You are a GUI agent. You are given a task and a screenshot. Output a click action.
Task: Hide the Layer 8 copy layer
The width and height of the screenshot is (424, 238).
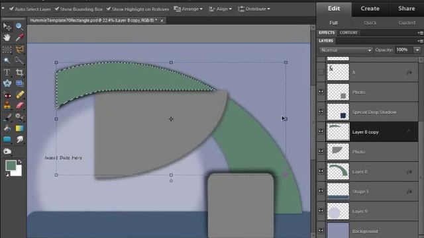click(x=321, y=132)
